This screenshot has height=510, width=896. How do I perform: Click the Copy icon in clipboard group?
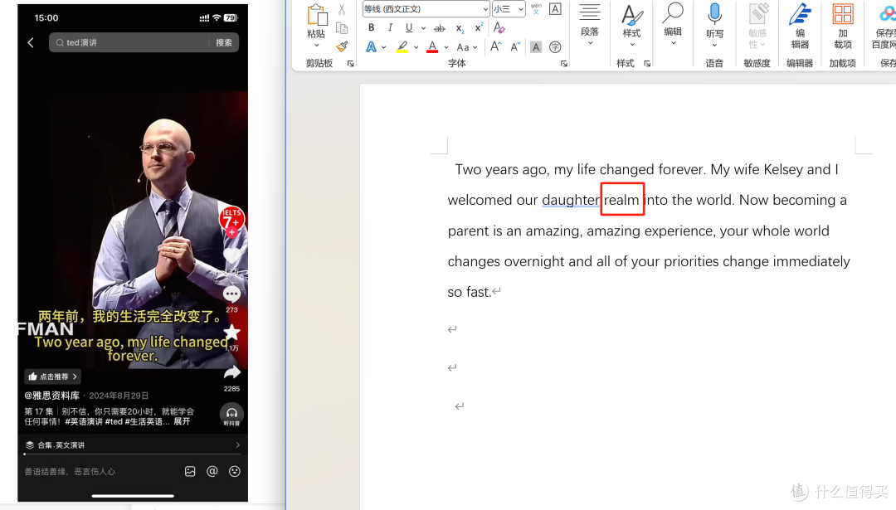coord(342,28)
